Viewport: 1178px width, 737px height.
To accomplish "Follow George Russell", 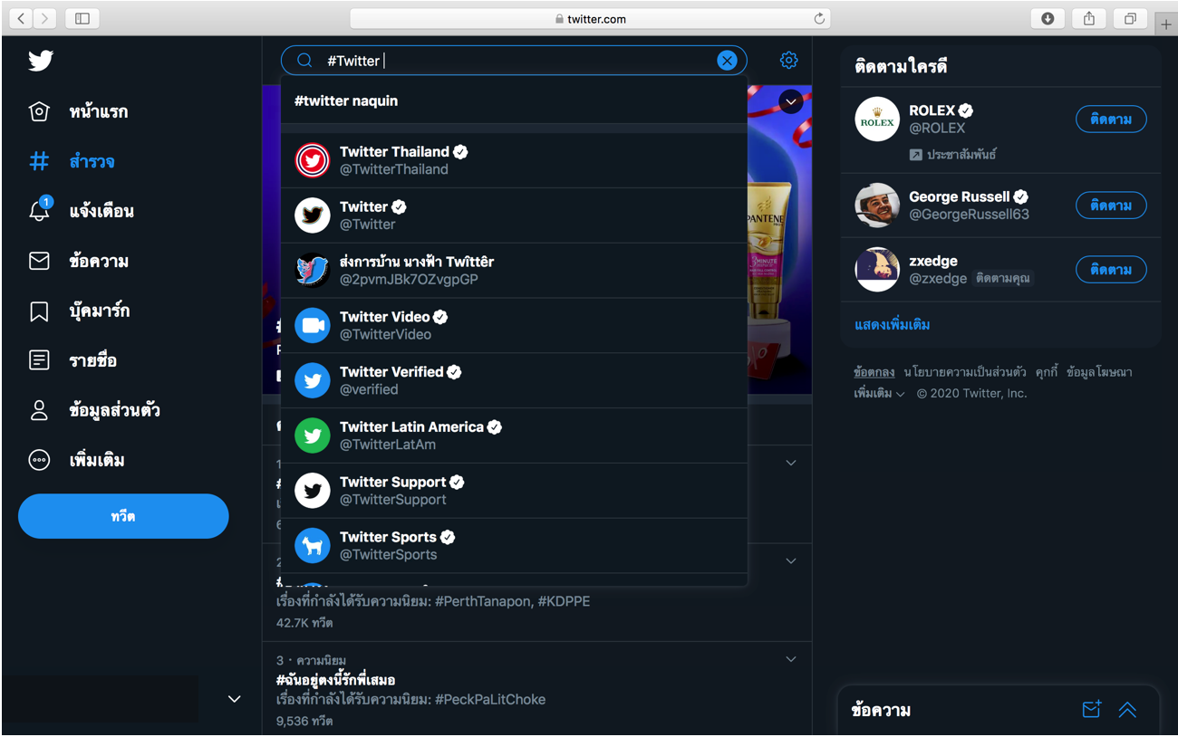I will [x=1110, y=206].
